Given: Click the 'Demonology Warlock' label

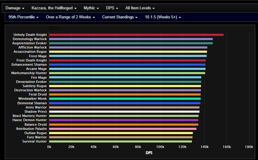Looking at the screenshot, I should coord(30,39).
